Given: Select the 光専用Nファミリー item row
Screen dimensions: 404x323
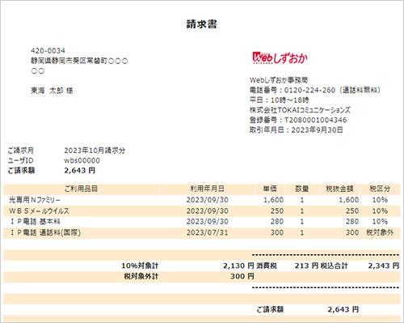Looking at the screenshot, I should (x=202, y=200).
